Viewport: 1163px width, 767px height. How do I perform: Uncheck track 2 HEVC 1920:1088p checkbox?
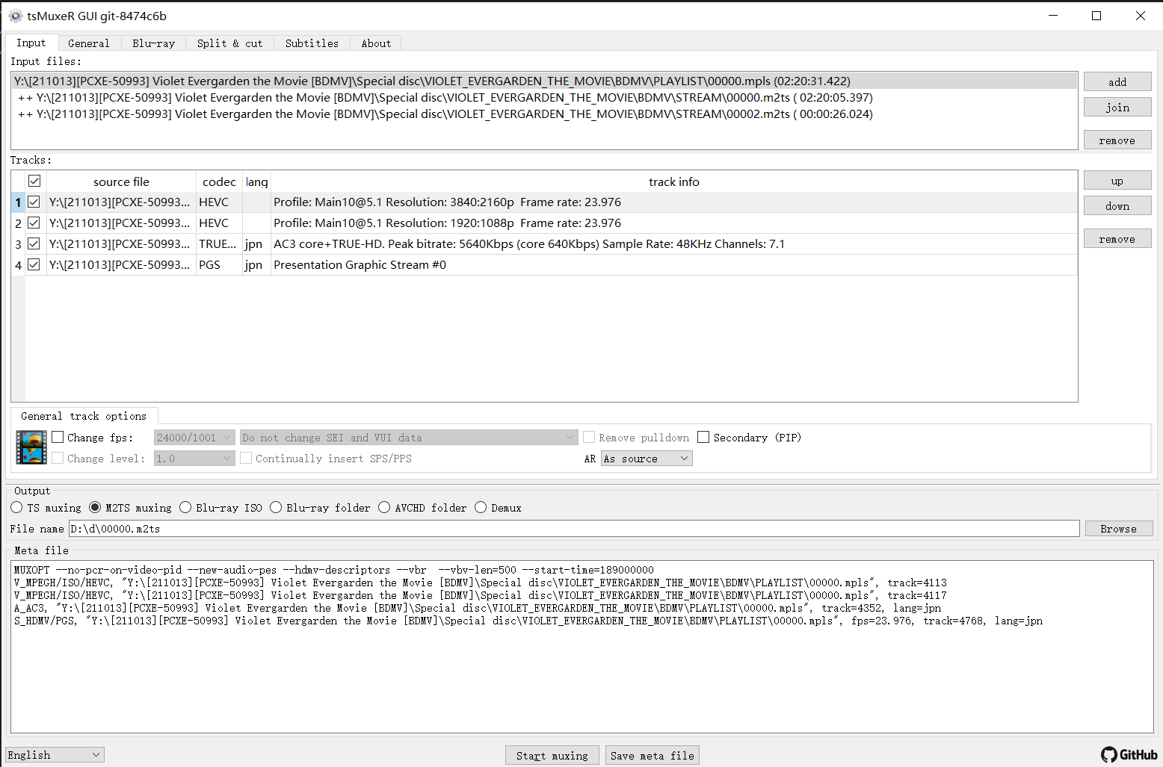pyautogui.click(x=34, y=223)
